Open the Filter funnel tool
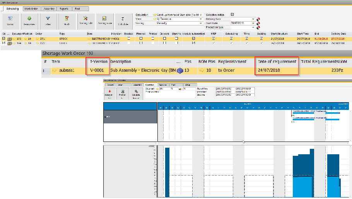Screen dimensions: 352x199 click(48, 21)
